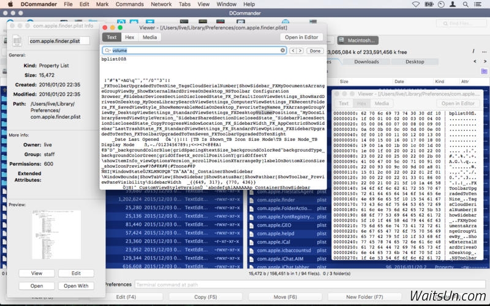This screenshot has width=490, height=306.
Task: Select Text tab in the background hex Viewer
Action: tap(344, 103)
